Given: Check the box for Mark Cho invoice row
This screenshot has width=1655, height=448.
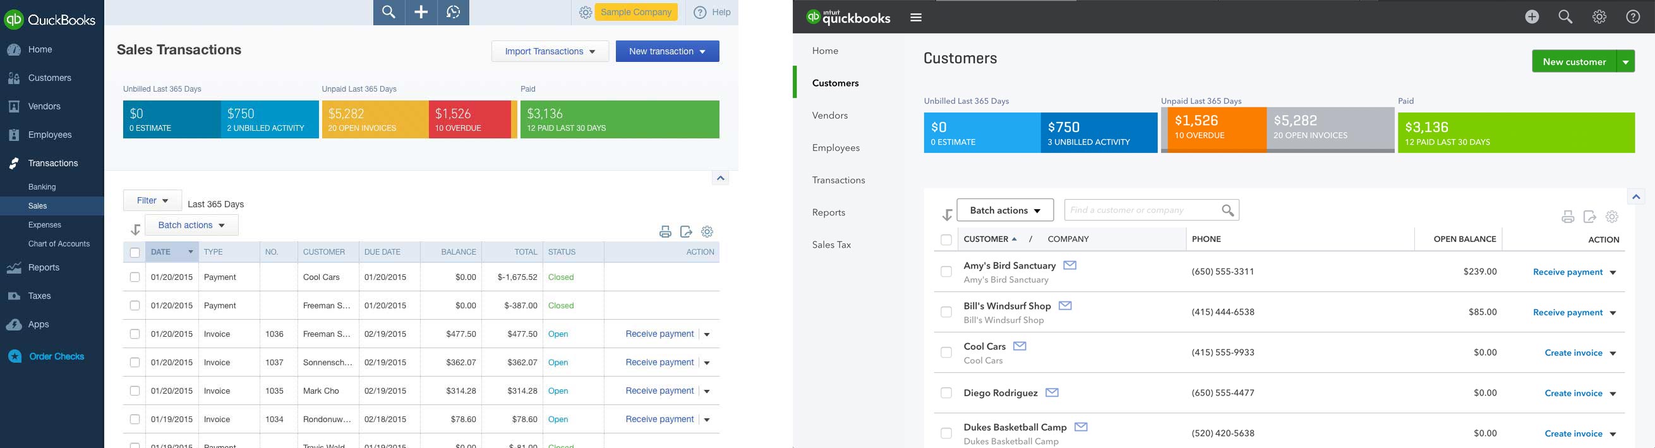Looking at the screenshot, I should point(135,390).
